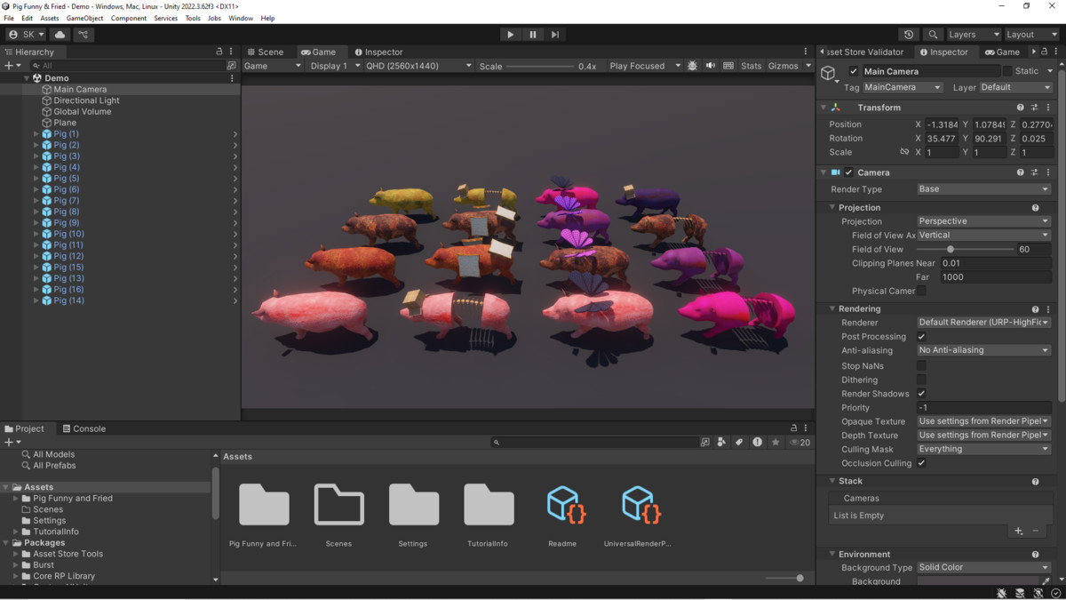Click the background color eyedropper icon

point(1046,581)
